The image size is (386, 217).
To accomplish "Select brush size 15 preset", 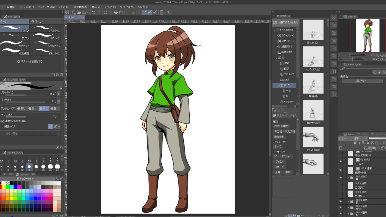I will (29, 167).
